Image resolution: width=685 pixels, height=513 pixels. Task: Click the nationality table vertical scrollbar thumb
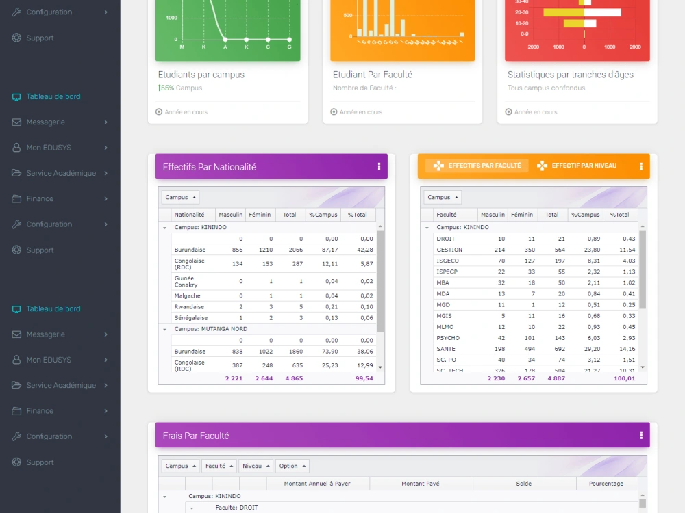click(380, 281)
